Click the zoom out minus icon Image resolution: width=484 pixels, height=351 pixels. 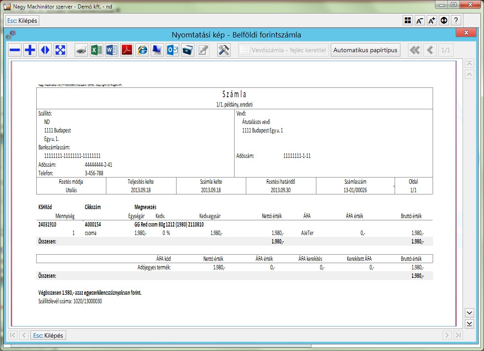point(15,50)
